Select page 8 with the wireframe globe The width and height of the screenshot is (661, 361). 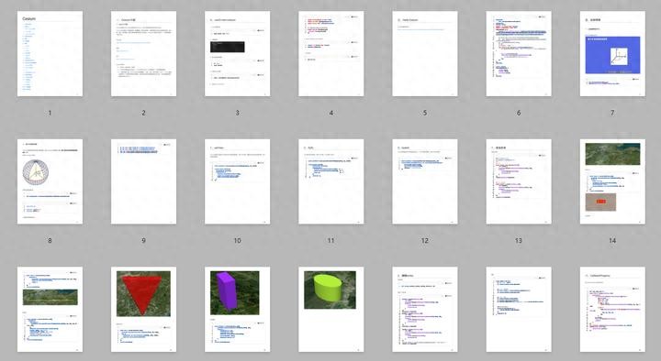(x=50, y=181)
